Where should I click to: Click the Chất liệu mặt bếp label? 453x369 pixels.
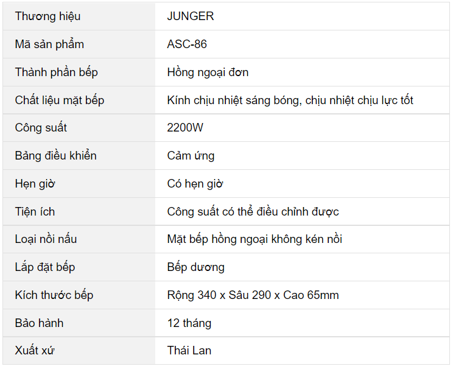click(x=60, y=100)
